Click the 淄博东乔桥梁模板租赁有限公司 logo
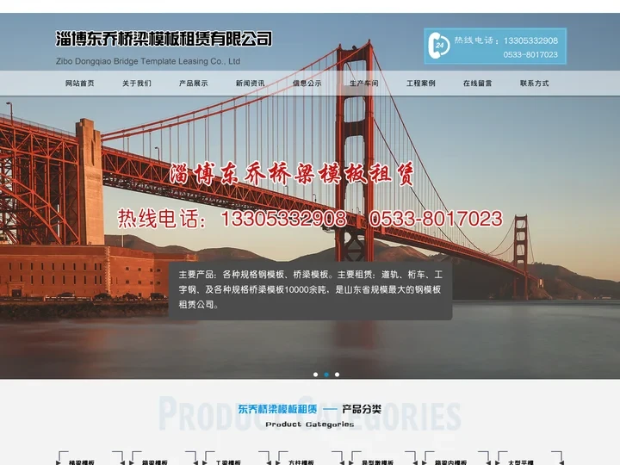The image size is (620, 465). [164, 39]
